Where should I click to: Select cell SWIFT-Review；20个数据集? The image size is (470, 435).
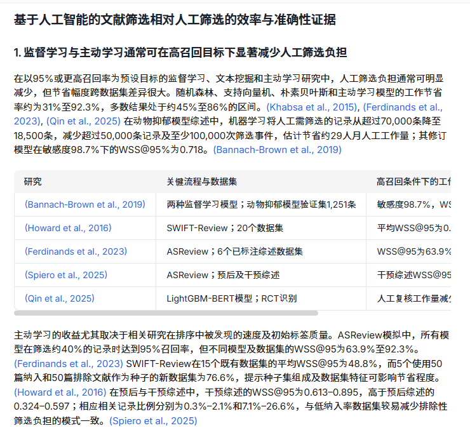click(261, 228)
